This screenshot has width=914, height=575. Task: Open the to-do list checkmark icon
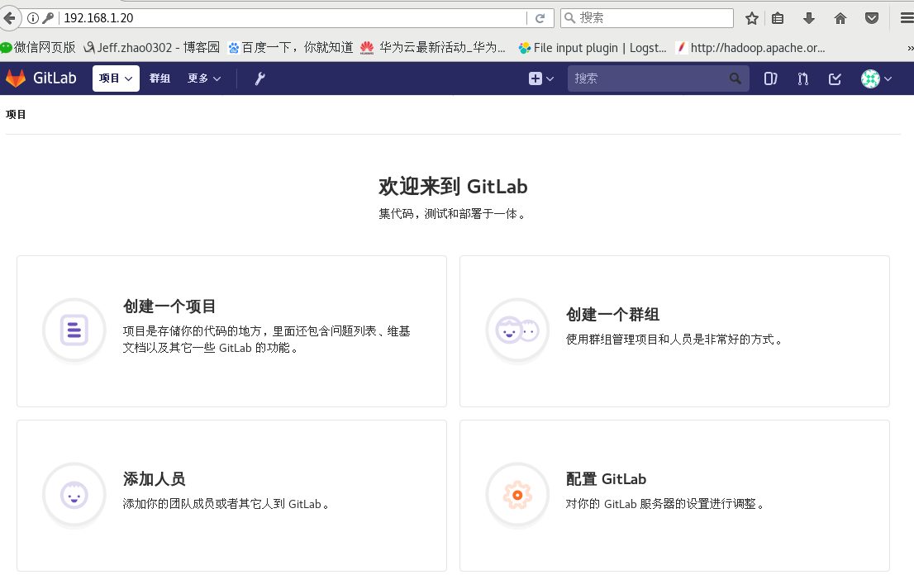point(835,78)
